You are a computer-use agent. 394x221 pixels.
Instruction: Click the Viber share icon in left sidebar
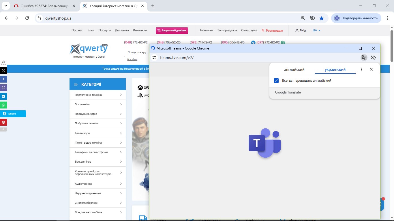click(3, 88)
